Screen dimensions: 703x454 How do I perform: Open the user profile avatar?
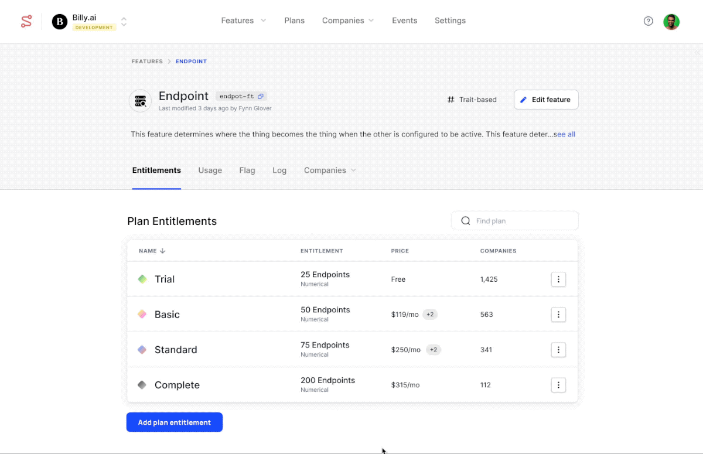(671, 21)
